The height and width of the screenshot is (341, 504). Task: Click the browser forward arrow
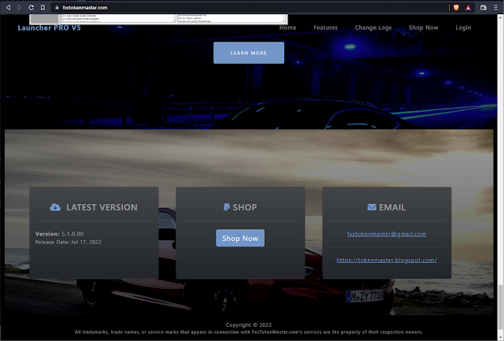pos(20,7)
